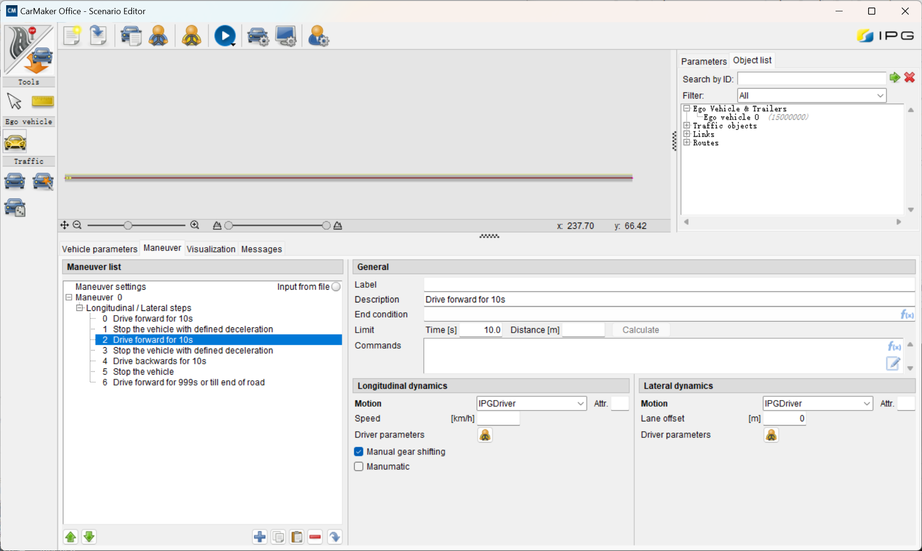This screenshot has width=922, height=551.
Task: Add a blue traffic car object
Action: click(15, 181)
